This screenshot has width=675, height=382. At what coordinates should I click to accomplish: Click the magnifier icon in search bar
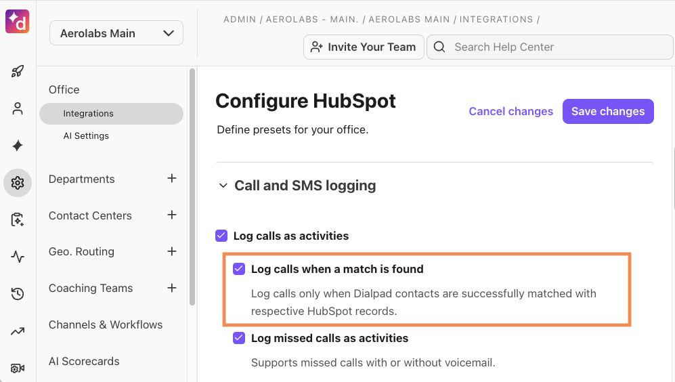[x=439, y=47]
